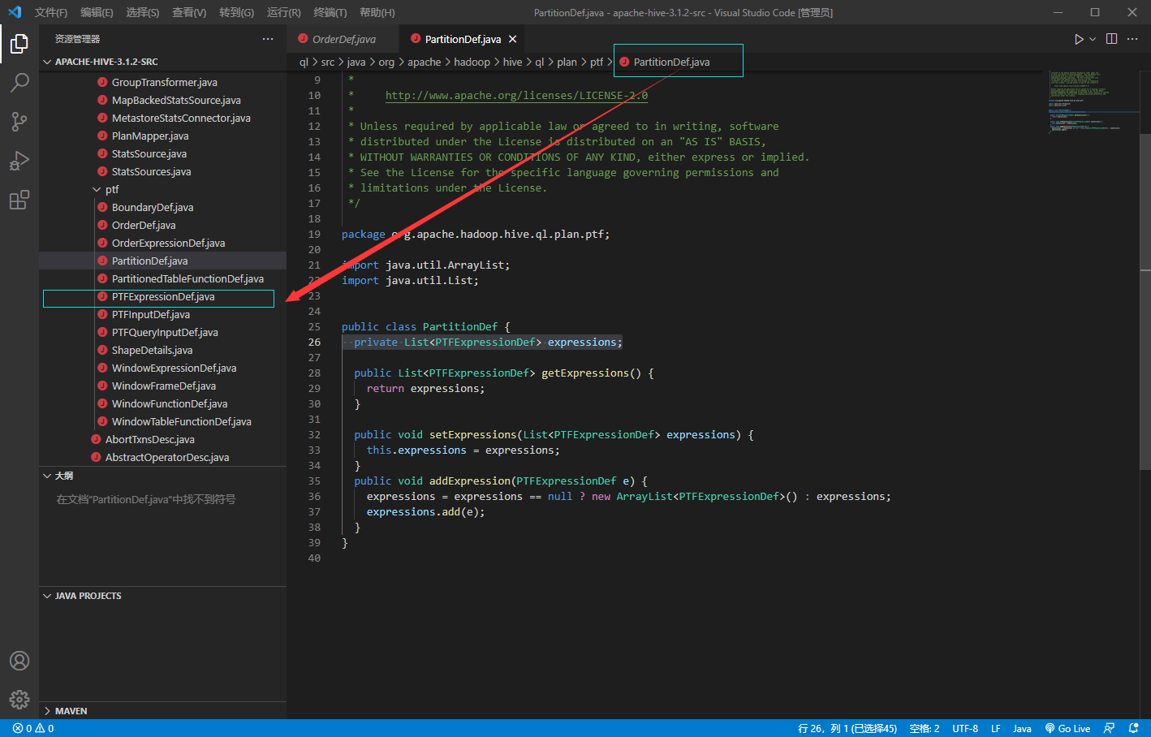Open the 文件(F) menu

(51, 12)
